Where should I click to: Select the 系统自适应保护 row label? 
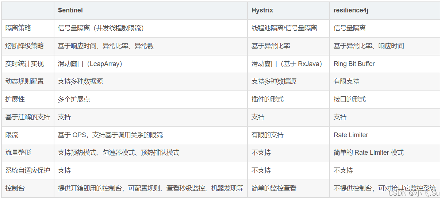[x=28, y=170]
